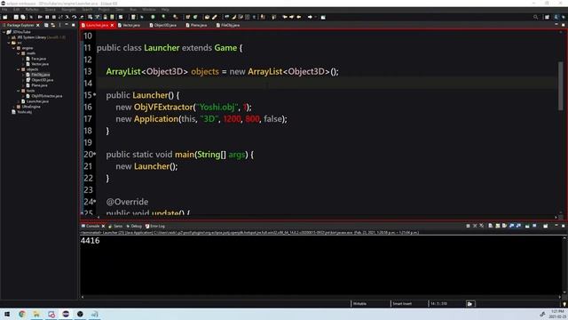Click the Open Perspective icon
Screen dimensions: 568x320
coord(547,17)
